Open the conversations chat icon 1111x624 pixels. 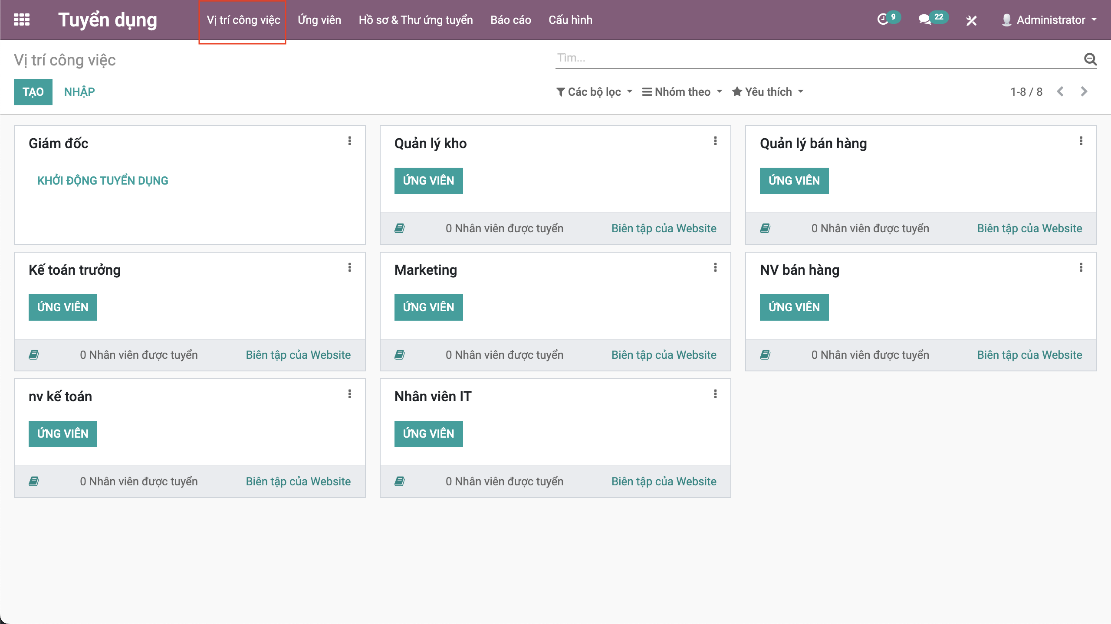click(924, 20)
